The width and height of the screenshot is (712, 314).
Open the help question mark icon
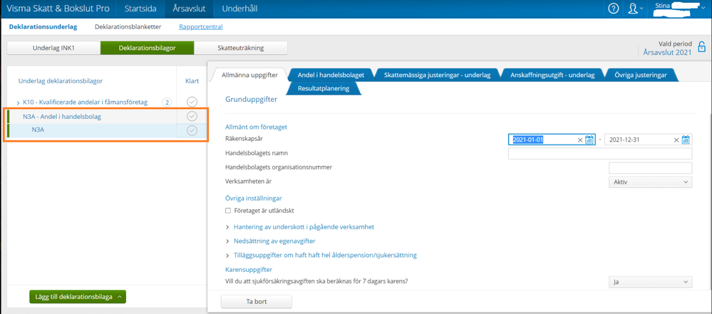point(613,9)
